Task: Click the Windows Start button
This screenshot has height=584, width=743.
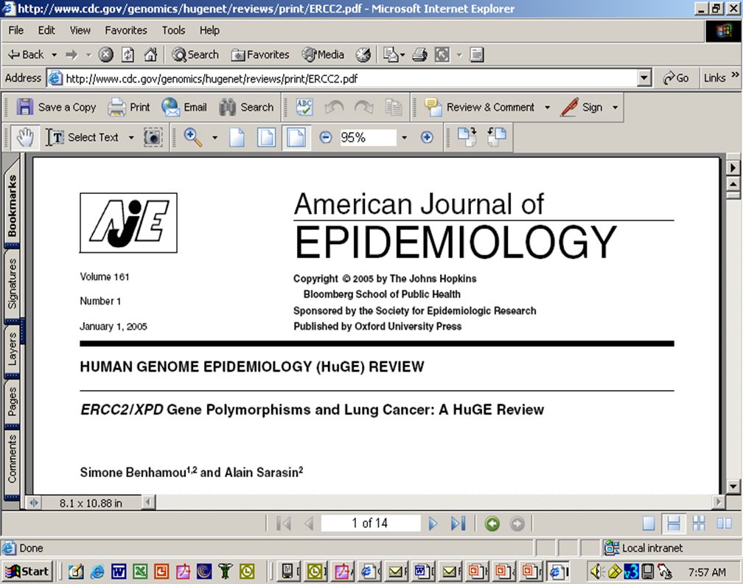Action: [x=27, y=571]
